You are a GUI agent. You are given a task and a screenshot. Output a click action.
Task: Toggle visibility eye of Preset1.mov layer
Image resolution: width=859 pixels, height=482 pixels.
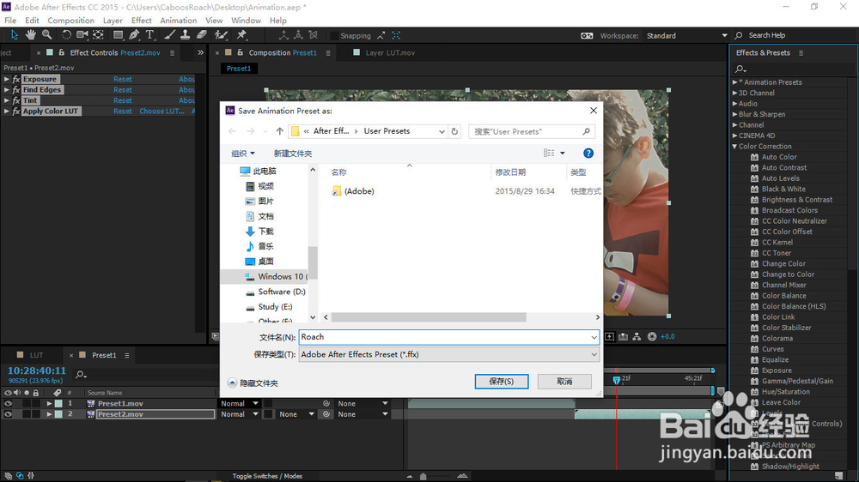(x=8, y=403)
